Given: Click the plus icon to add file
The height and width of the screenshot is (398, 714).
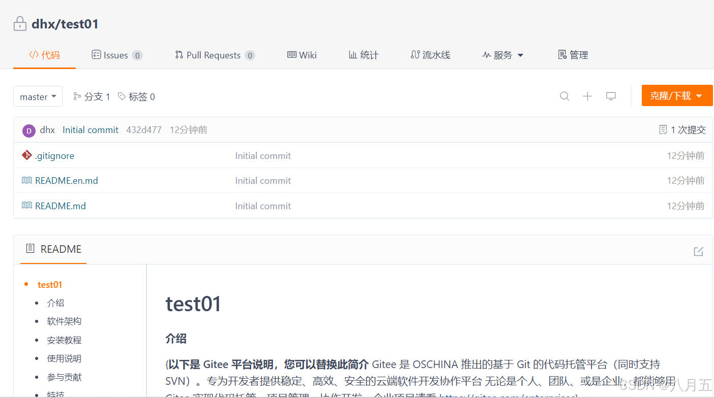Looking at the screenshot, I should pos(587,96).
